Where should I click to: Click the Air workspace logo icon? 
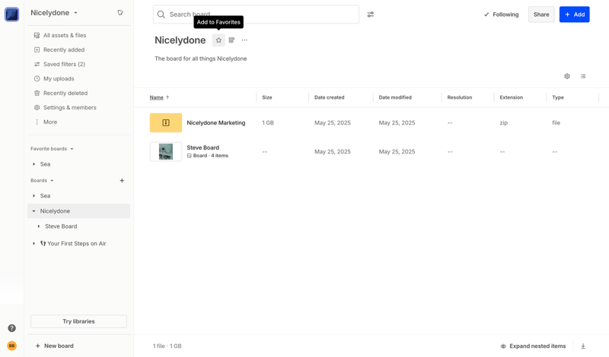pyautogui.click(x=11, y=14)
